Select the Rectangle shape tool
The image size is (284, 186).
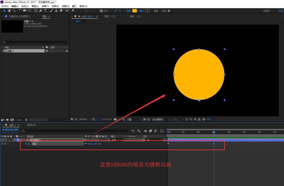pos(36,11)
